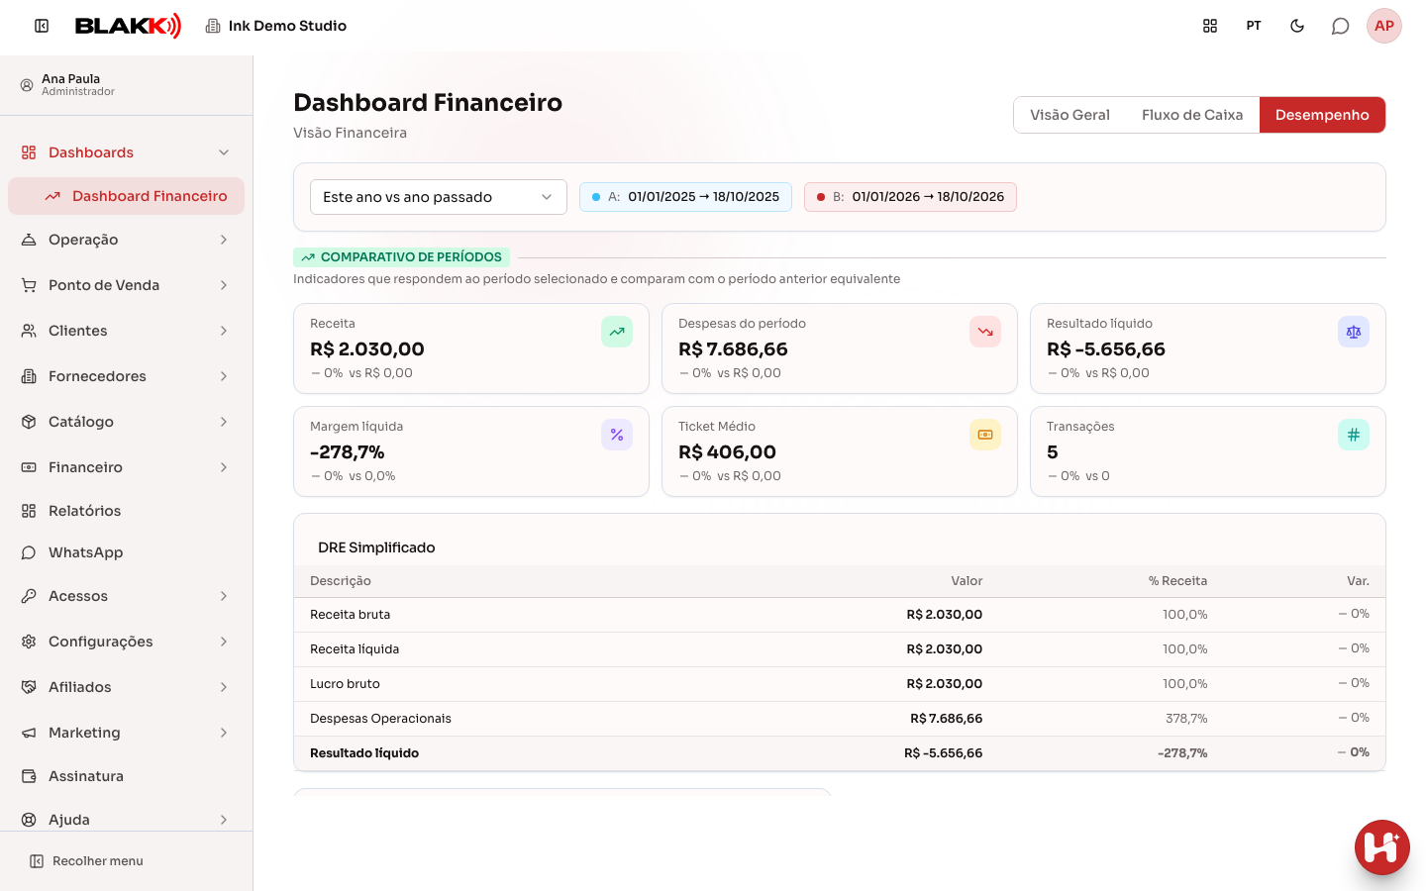Click period A date range chip
1426x891 pixels.
tap(685, 197)
